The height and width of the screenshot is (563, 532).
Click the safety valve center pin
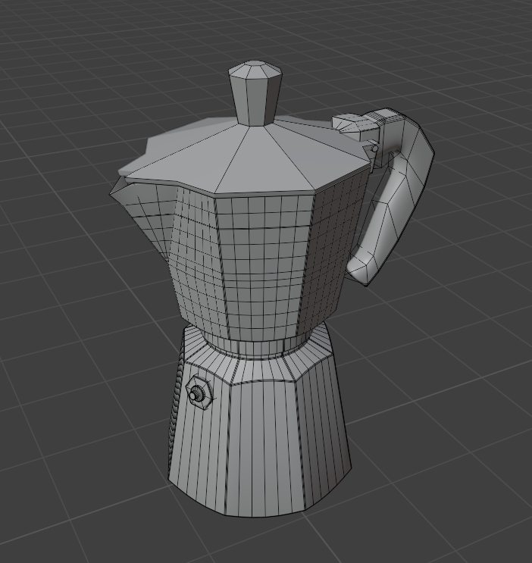(x=193, y=396)
